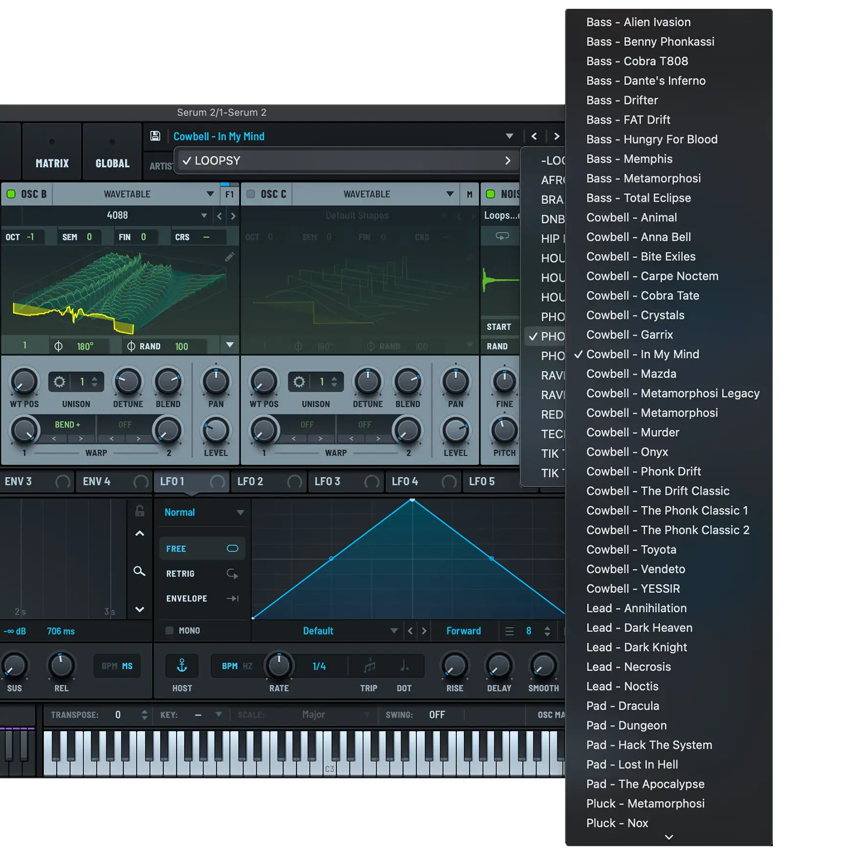The width and height of the screenshot is (856, 856).
Task: Click the LFO grid size lines icon
Action: point(509,631)
